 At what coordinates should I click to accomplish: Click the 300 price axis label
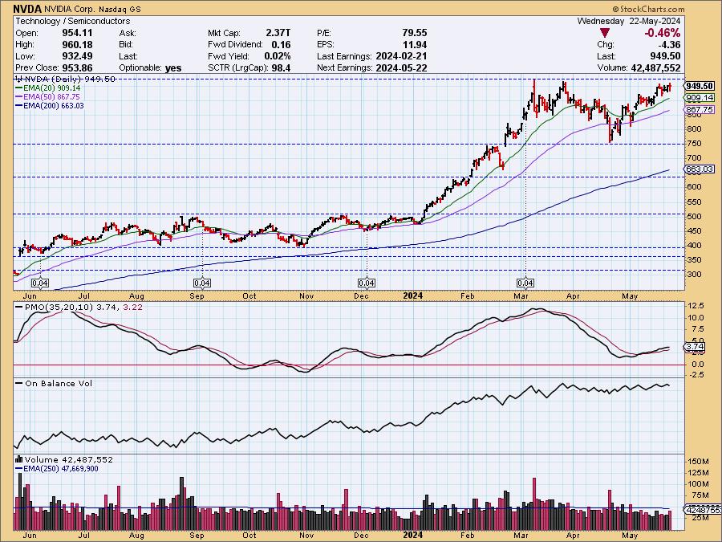pyautogui.click(x=695, y=275)
